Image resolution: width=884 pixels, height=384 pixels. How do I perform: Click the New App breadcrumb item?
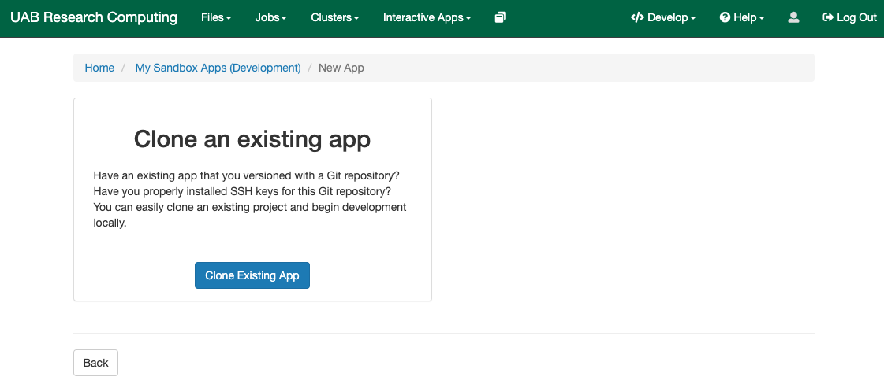(x=341, y=68)
